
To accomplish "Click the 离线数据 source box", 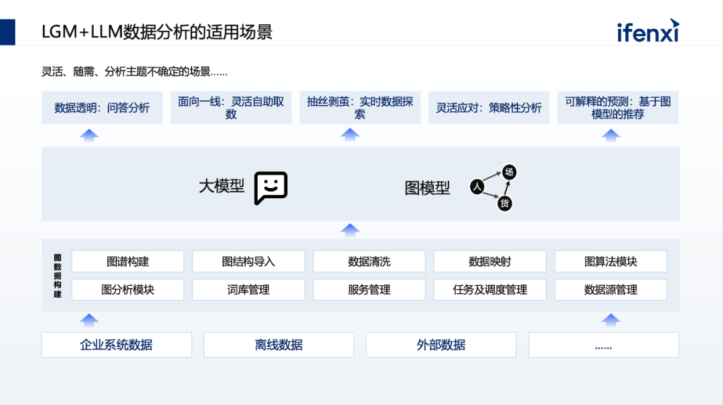I will 278,345.
